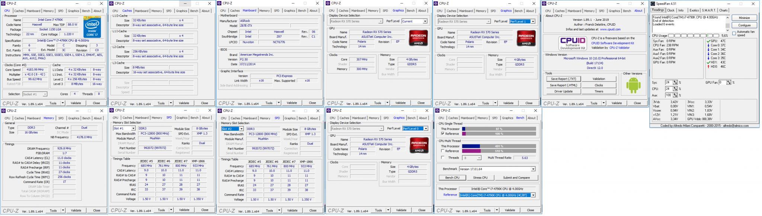
Task: Open the CPU-Z Validator link
Action: pyautogui.click(x=619, y=47)
